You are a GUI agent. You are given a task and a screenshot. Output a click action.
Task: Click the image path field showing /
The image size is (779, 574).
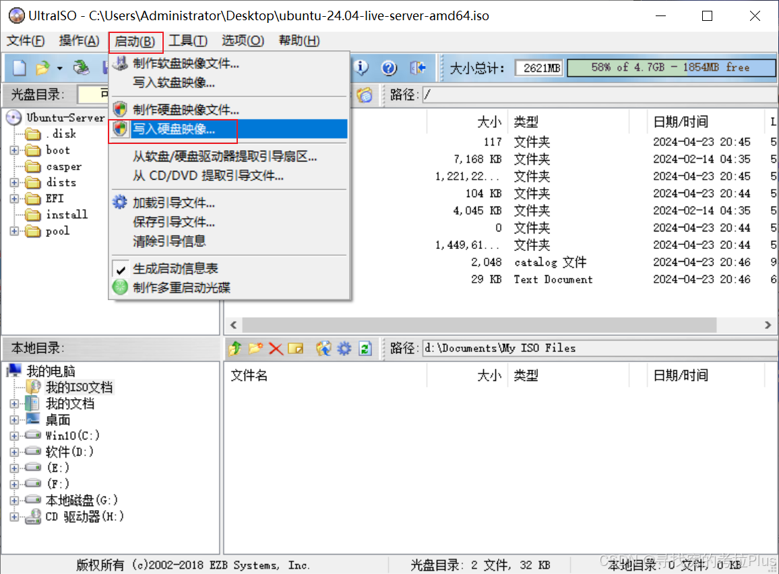point(600,95)
